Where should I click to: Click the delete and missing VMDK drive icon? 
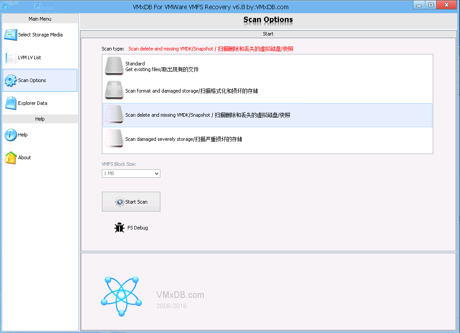[x=114, y=115]
